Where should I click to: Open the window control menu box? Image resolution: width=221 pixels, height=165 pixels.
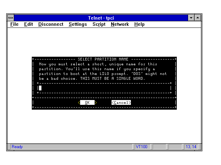click(11, 18)
